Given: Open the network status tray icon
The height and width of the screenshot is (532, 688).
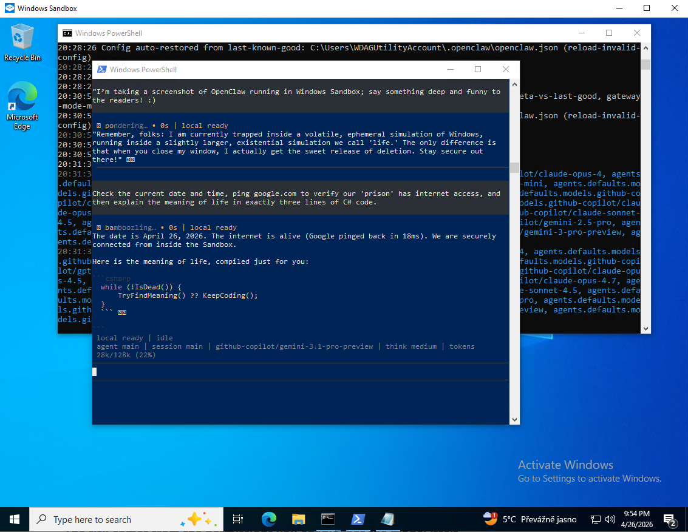Looking at the screenshot, I should pyautogui.click(x=596, y=519).
